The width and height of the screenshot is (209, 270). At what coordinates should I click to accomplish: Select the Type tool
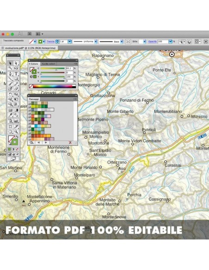(16, 74)
